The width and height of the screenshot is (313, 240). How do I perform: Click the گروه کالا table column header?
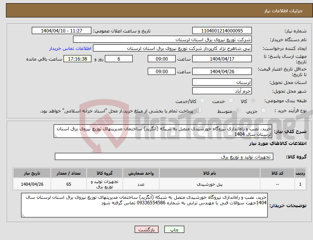click(104, 173)
